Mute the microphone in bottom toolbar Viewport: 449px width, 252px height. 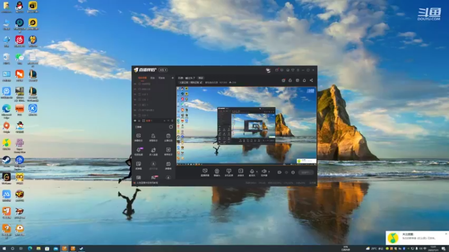pos(251,171)
